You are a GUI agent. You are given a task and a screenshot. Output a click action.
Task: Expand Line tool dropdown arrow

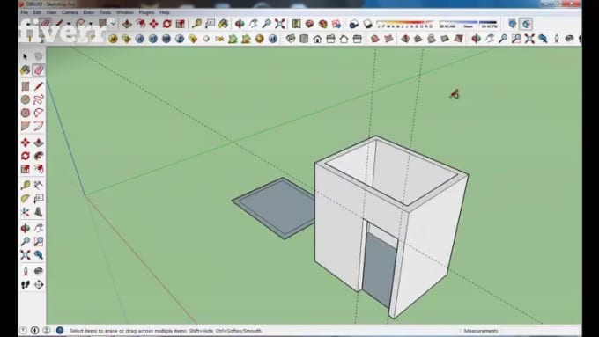pos(69,24)
